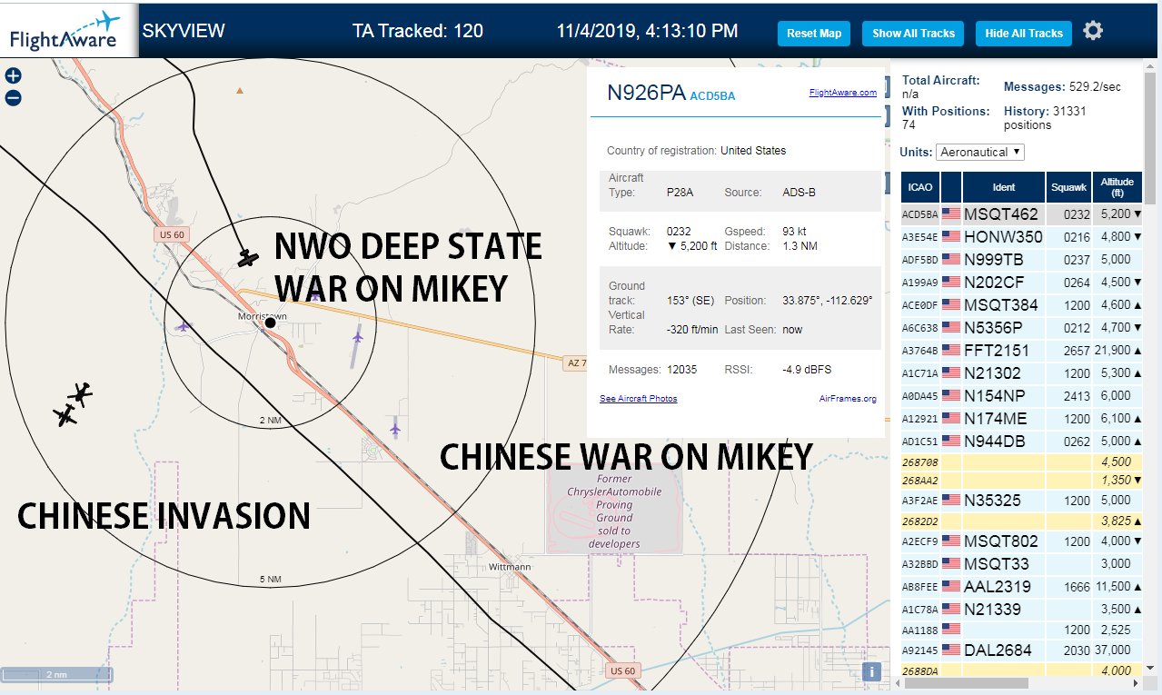This screenshot has height=695, width=1162.
Task: Select N202CF row in aircraft table
Action: tap(1022, 283)
